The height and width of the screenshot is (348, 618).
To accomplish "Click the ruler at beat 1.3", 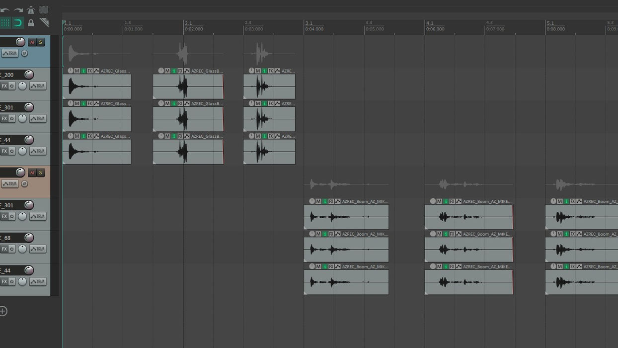I will point(128,23).
